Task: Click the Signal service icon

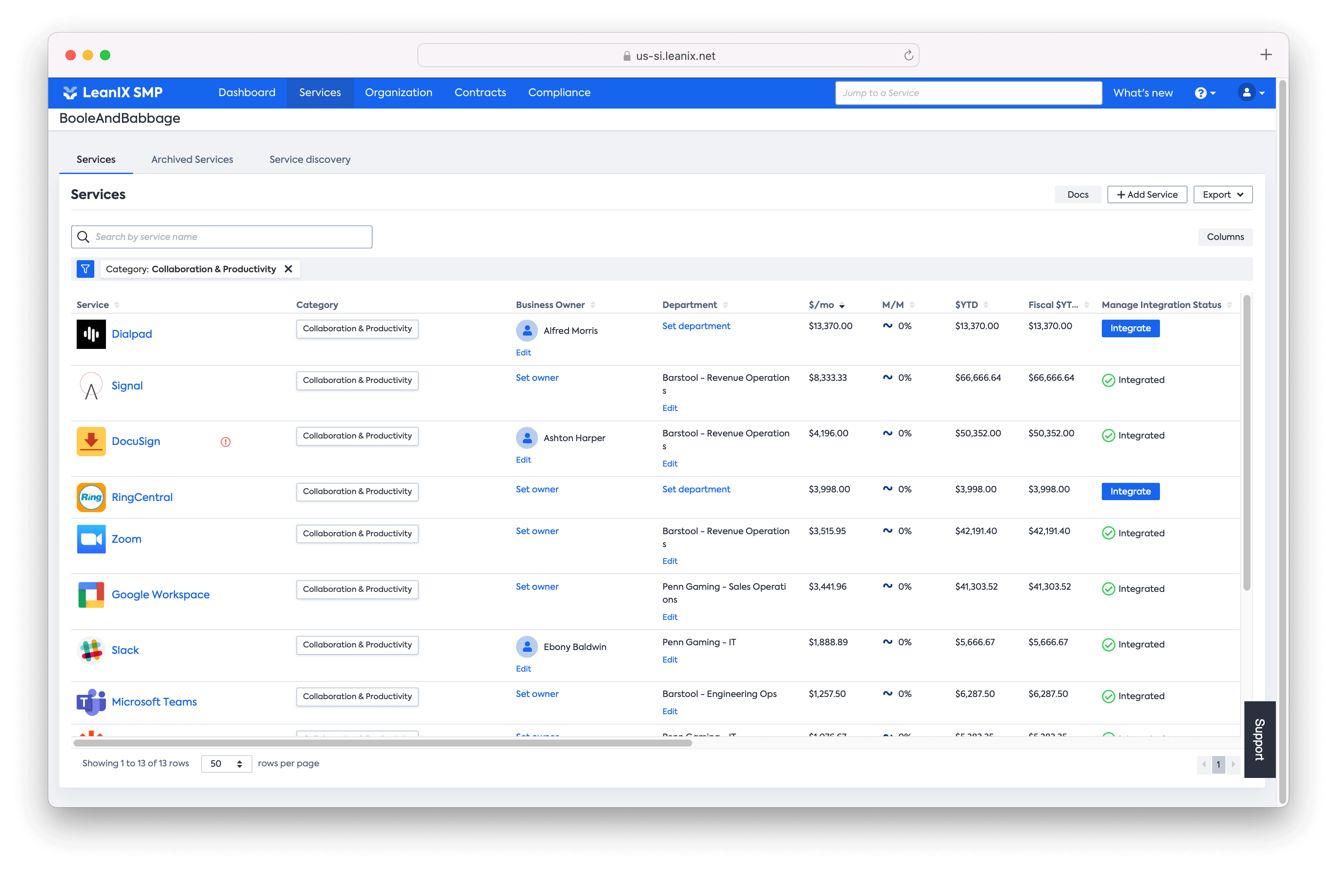Action: coord(90,386)
